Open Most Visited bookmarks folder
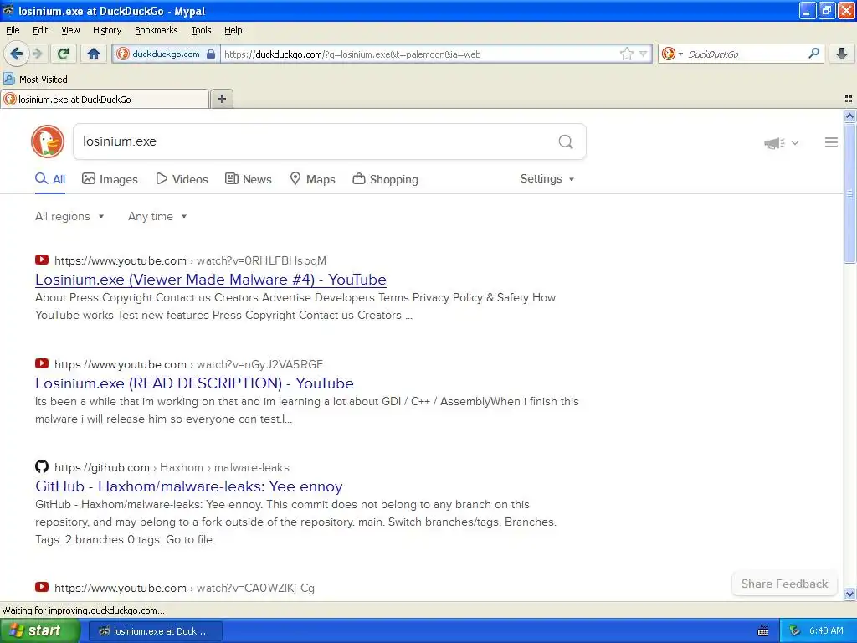The width and height of the screenshot is (857, 643). [x=36, y=80]
